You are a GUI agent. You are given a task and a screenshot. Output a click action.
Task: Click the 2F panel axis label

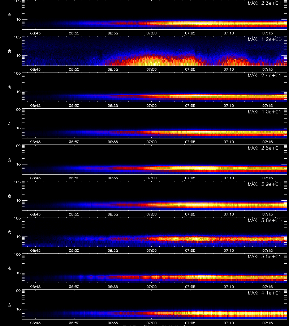pos(9,51)
